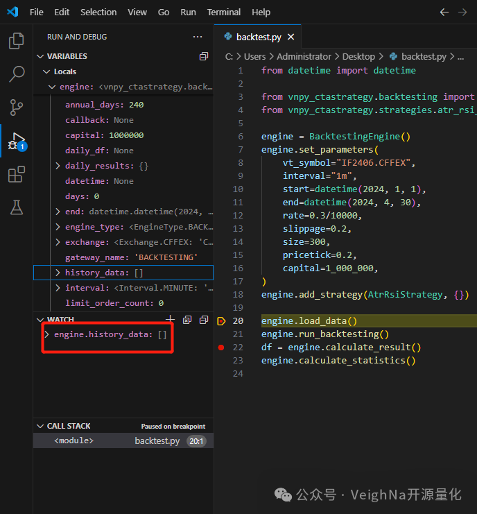477x514 pixels.
Task: Open Run and Debug more actions menu
Action: pyautogui.click(x=198, y=37)
